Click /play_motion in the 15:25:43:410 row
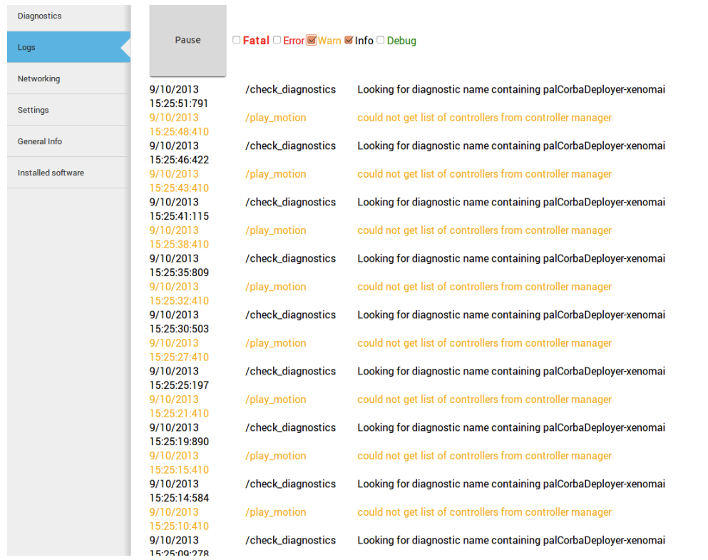This screenshot has width=708, height=560. point(275,174)
